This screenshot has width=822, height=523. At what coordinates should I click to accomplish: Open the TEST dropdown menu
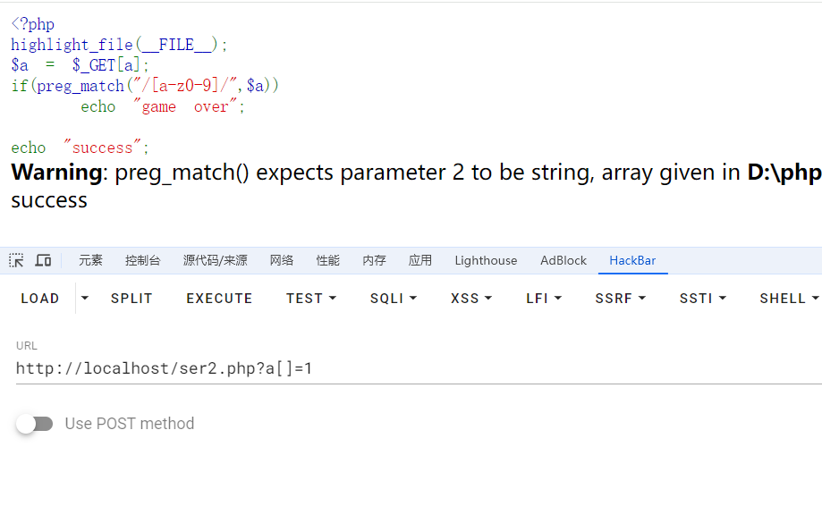pos(311,299)
